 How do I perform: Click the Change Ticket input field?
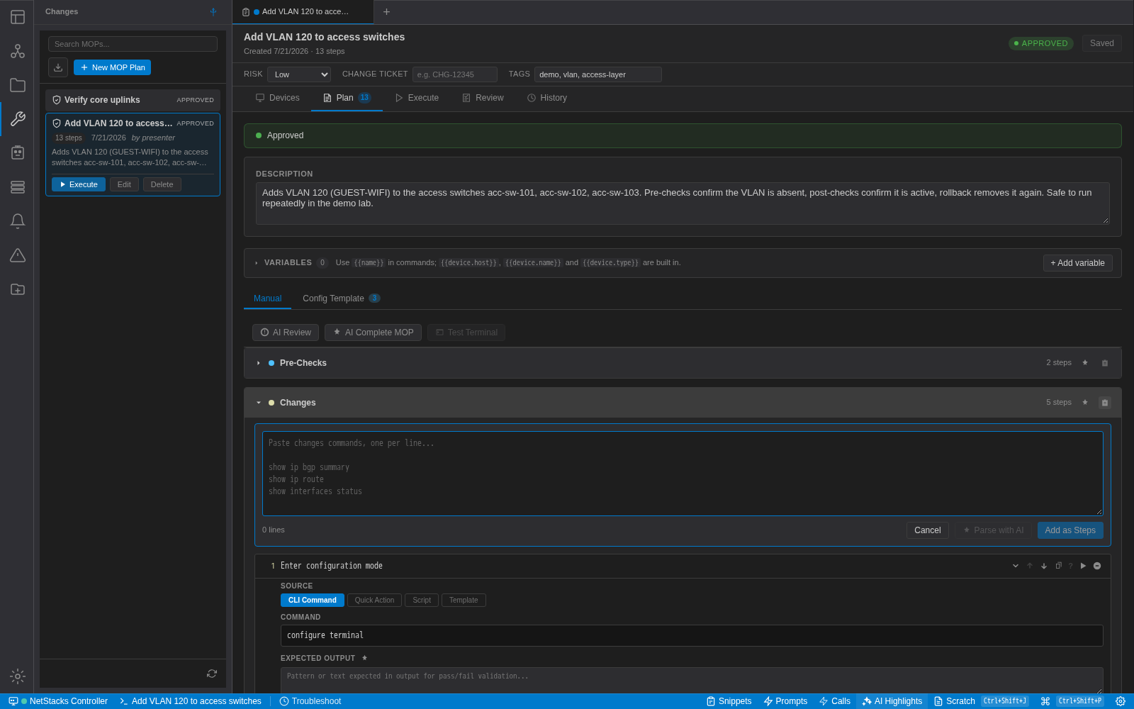click(455, 74)
